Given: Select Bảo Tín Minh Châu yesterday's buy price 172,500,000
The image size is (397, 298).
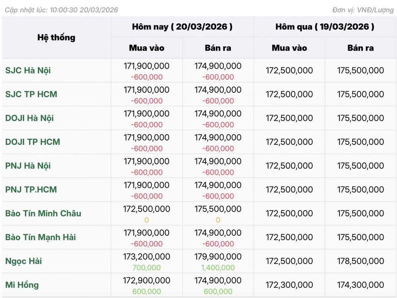Looking at the screenshot, I should click(289, 213).
